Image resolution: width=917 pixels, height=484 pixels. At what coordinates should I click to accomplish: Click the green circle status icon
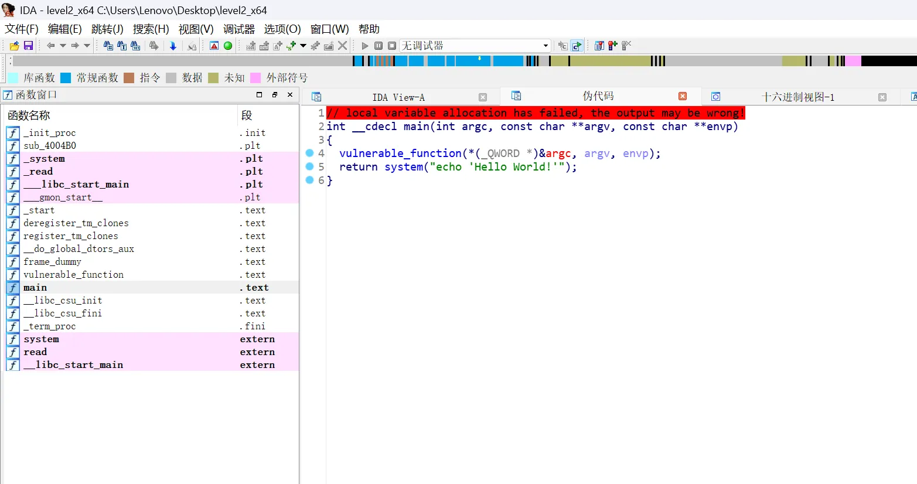pos(228,46)
